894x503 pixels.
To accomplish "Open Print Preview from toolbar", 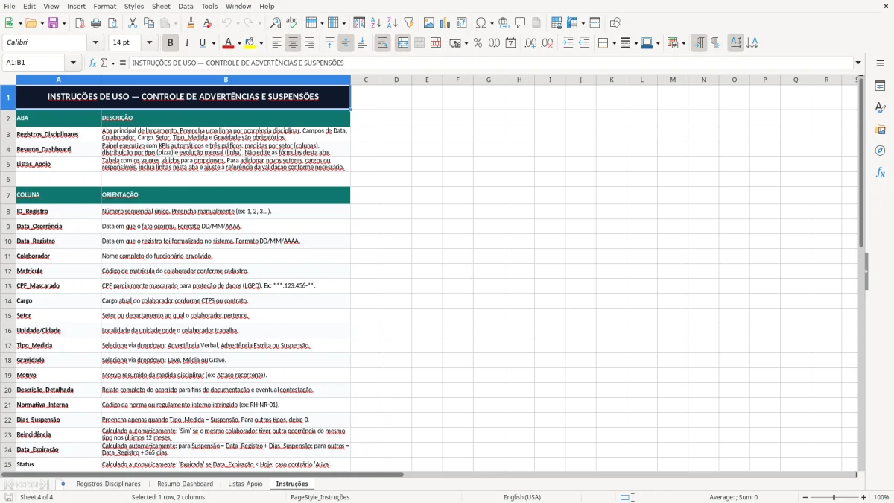I will point(112,23).
